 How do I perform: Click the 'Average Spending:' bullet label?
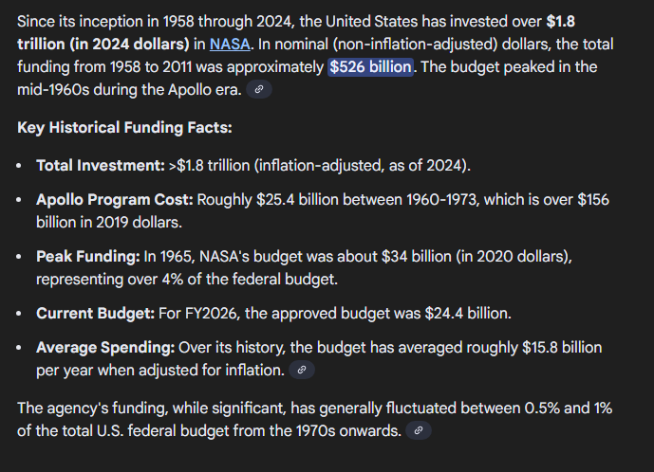[x=104, y=348]
